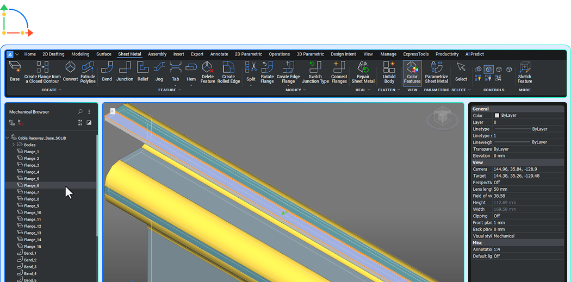This screenshot has width=571, height=282.
Task: Open the application menu dropdown arrow
Action: (17, 54)
